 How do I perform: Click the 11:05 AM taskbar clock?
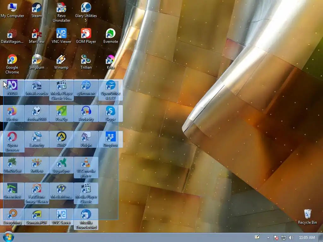[307, 238]
